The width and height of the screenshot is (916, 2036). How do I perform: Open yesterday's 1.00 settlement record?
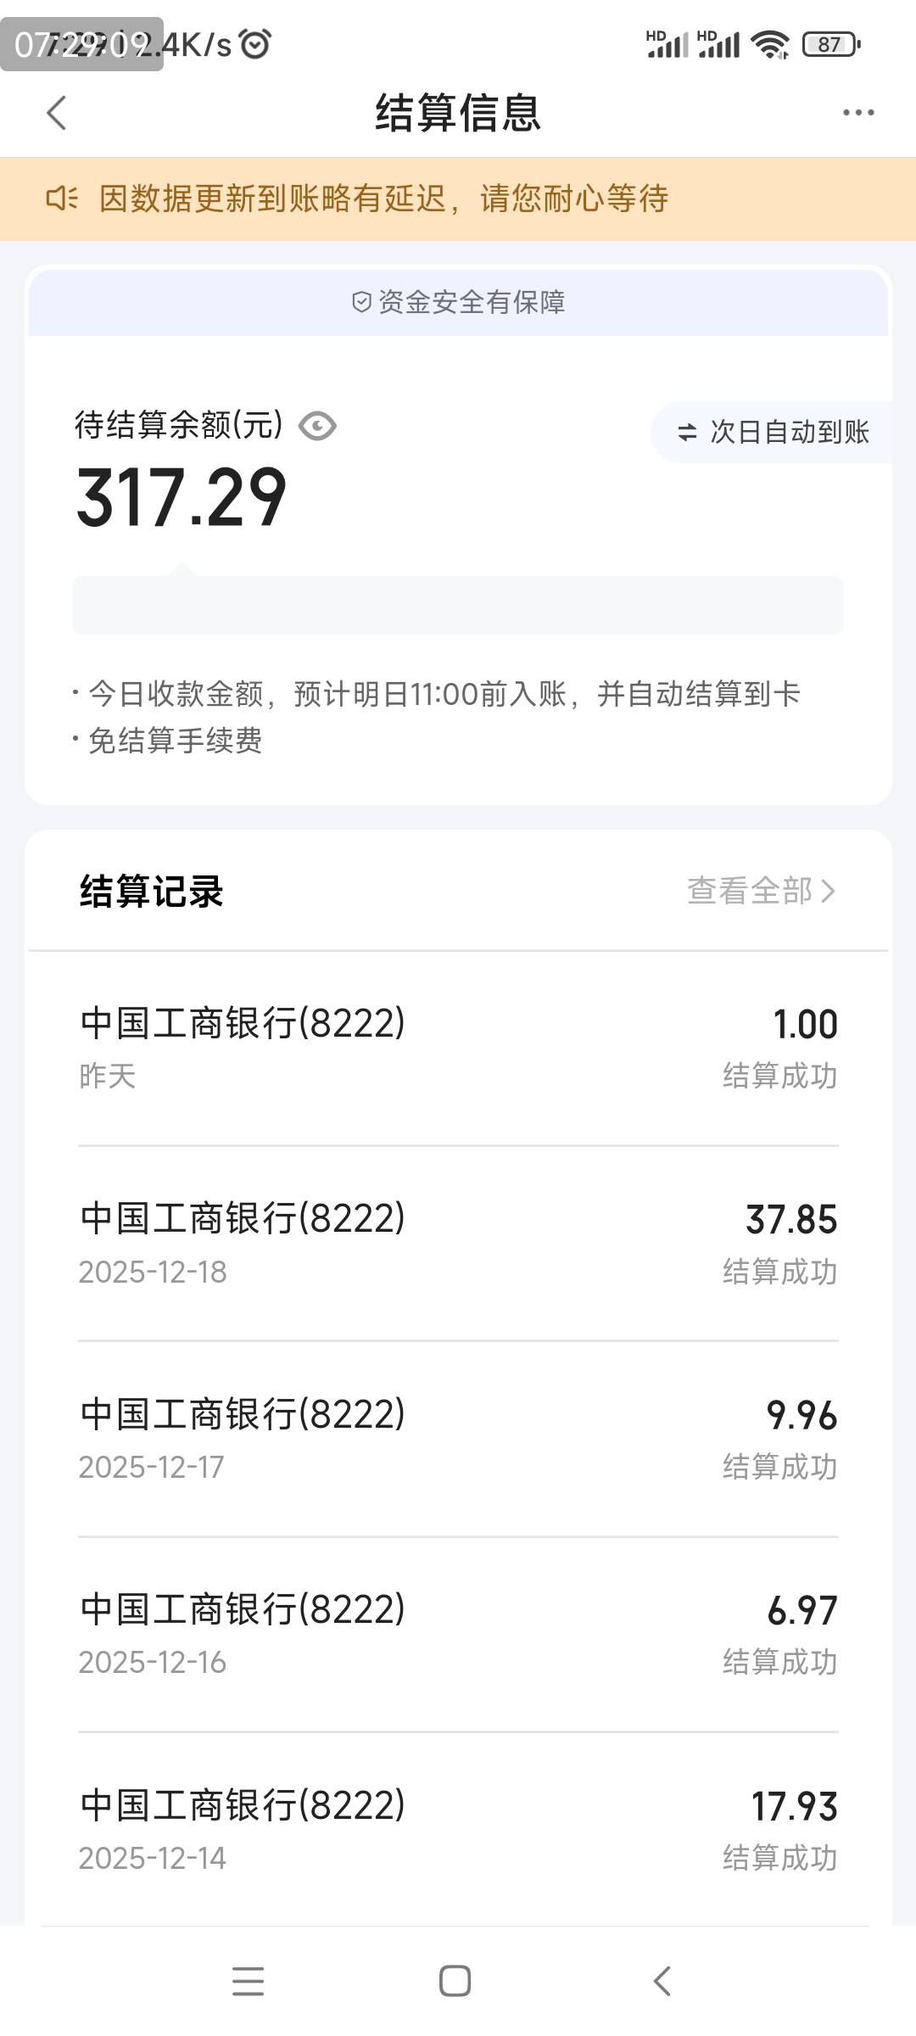coord(458,1048)
